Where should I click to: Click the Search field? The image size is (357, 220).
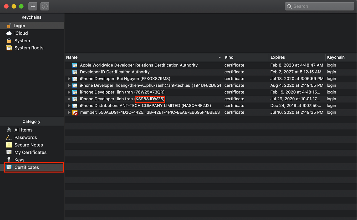(x=319, y=6)
